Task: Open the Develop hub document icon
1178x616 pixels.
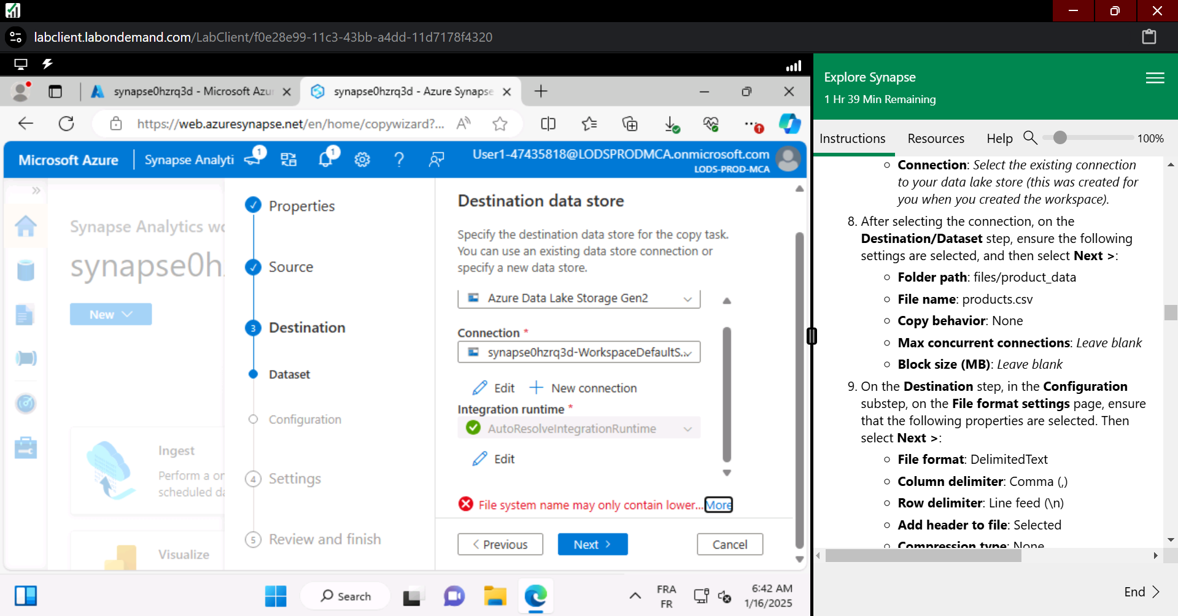Action: click(25, 315)
